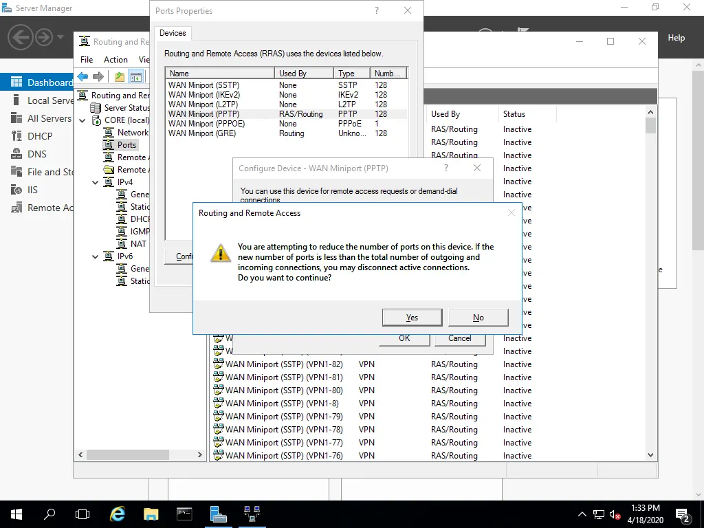Open the Action menu in Routing window
Image resolution: width=704 pixels, height=528 pixels.
pos(115,59)
